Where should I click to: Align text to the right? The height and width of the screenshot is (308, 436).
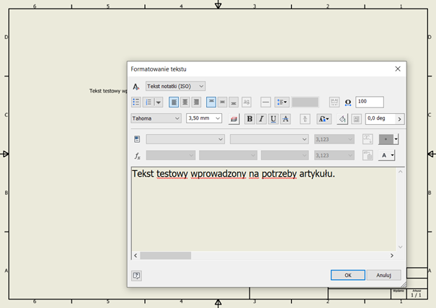[x=196, y=102]
